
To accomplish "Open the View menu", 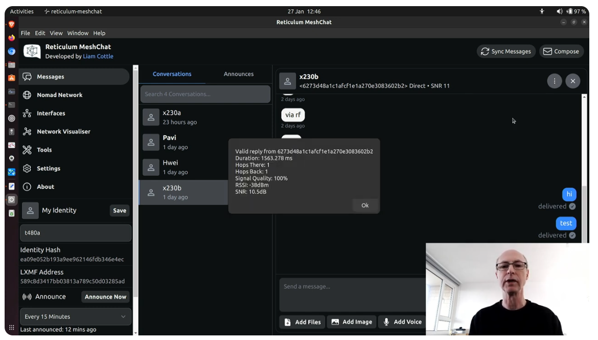I will (x=56, y=33).
